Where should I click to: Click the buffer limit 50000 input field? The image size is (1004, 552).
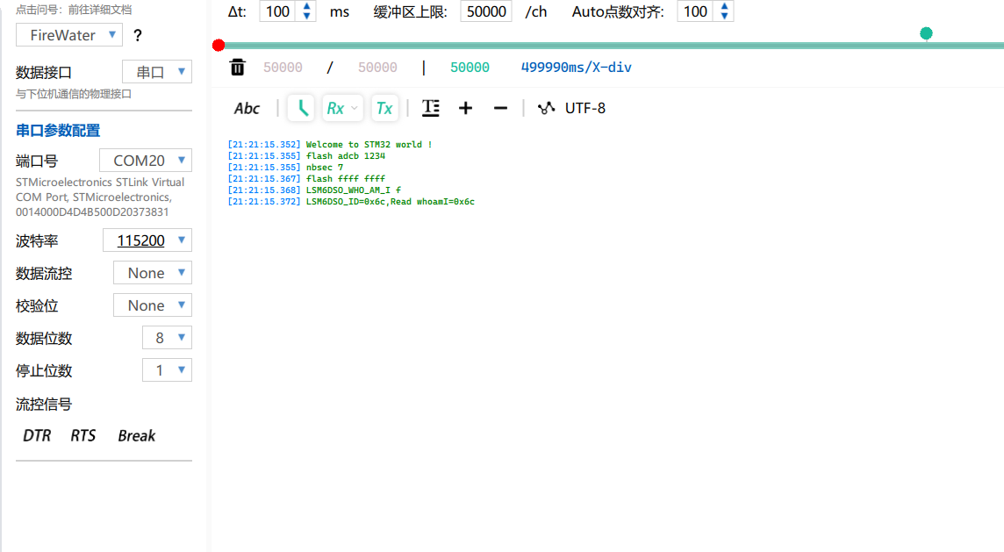point(485,11)
